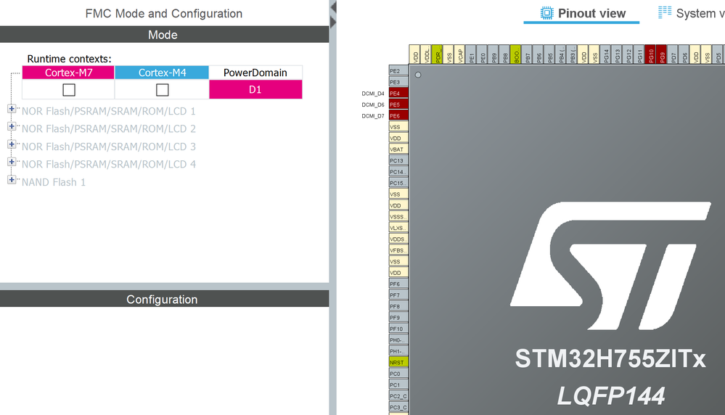This screenshot has height=415, width=725.
Task: Select pin PG14 on the top row
Action: 605,54
